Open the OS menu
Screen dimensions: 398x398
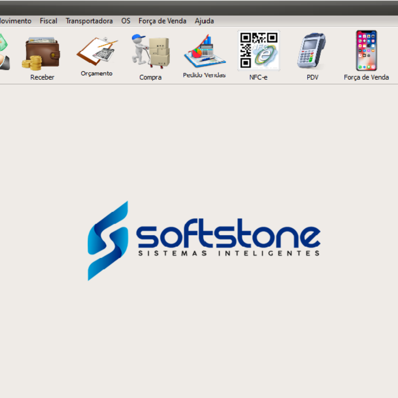126,21
